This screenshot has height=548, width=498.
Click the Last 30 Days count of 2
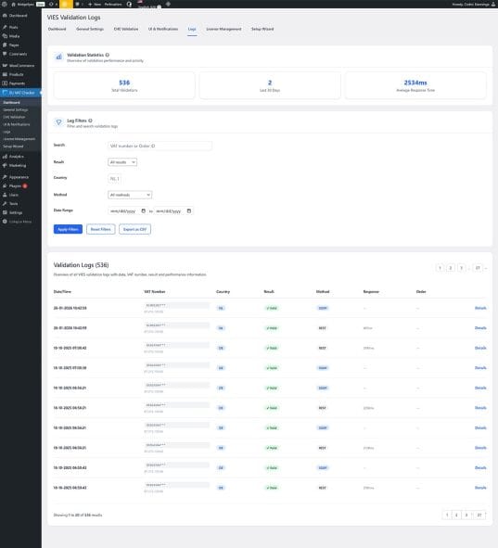pos(270,83)
